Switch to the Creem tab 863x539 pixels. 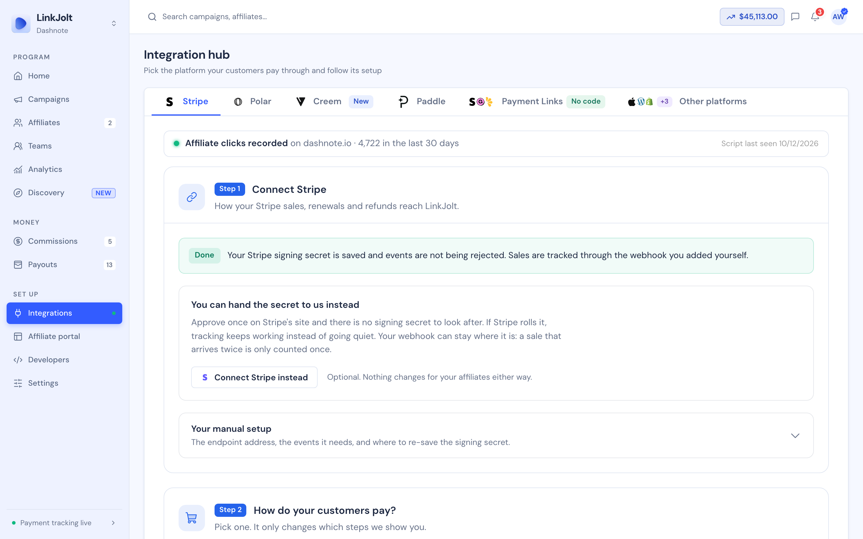(x=334, y=102)
